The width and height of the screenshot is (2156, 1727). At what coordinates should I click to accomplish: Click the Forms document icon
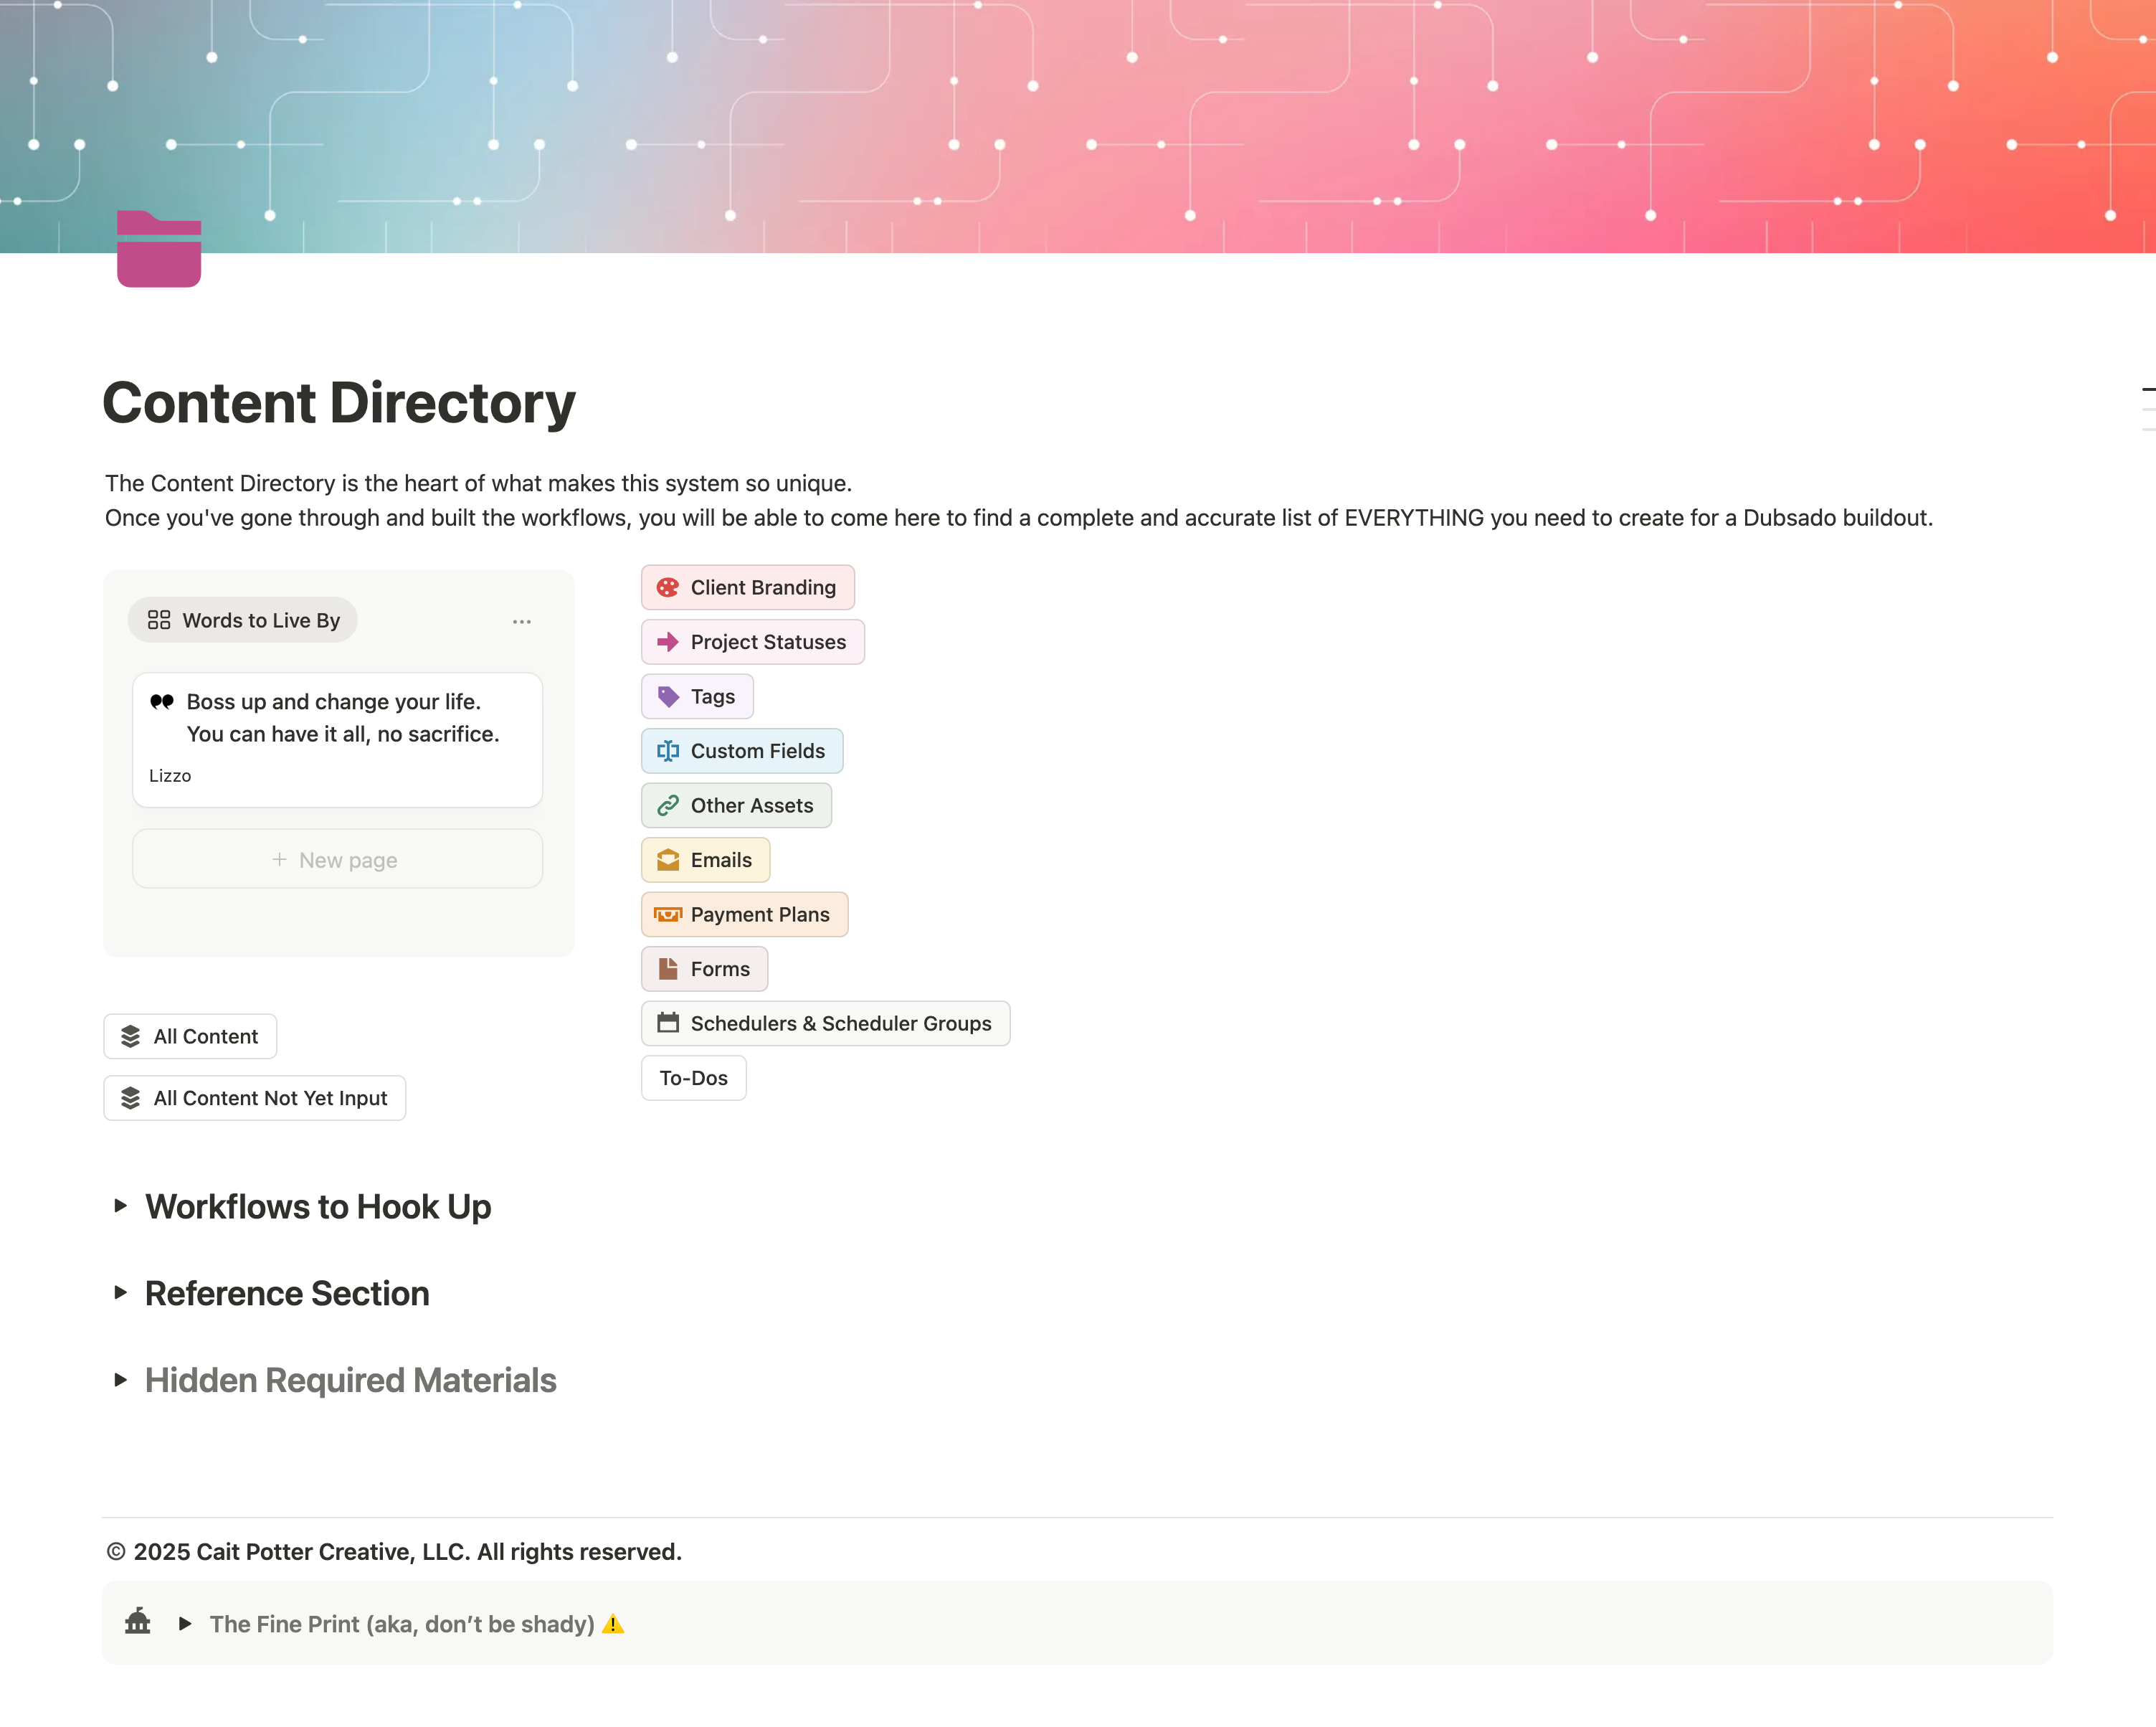[668, 969]
